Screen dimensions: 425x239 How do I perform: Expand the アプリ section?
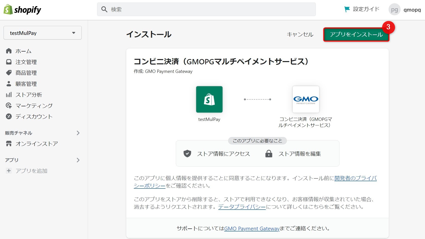tap(78, 160)
